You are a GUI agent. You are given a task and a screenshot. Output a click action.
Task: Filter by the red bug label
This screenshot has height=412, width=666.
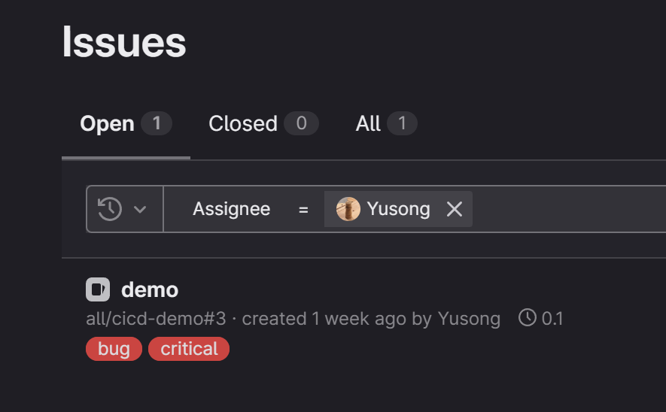tap(114, 349)
